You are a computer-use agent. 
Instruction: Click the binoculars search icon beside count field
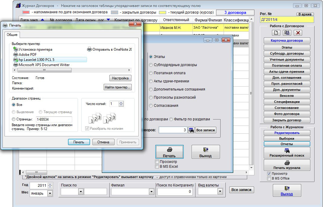pyautogui.click(x=191, y=130)
